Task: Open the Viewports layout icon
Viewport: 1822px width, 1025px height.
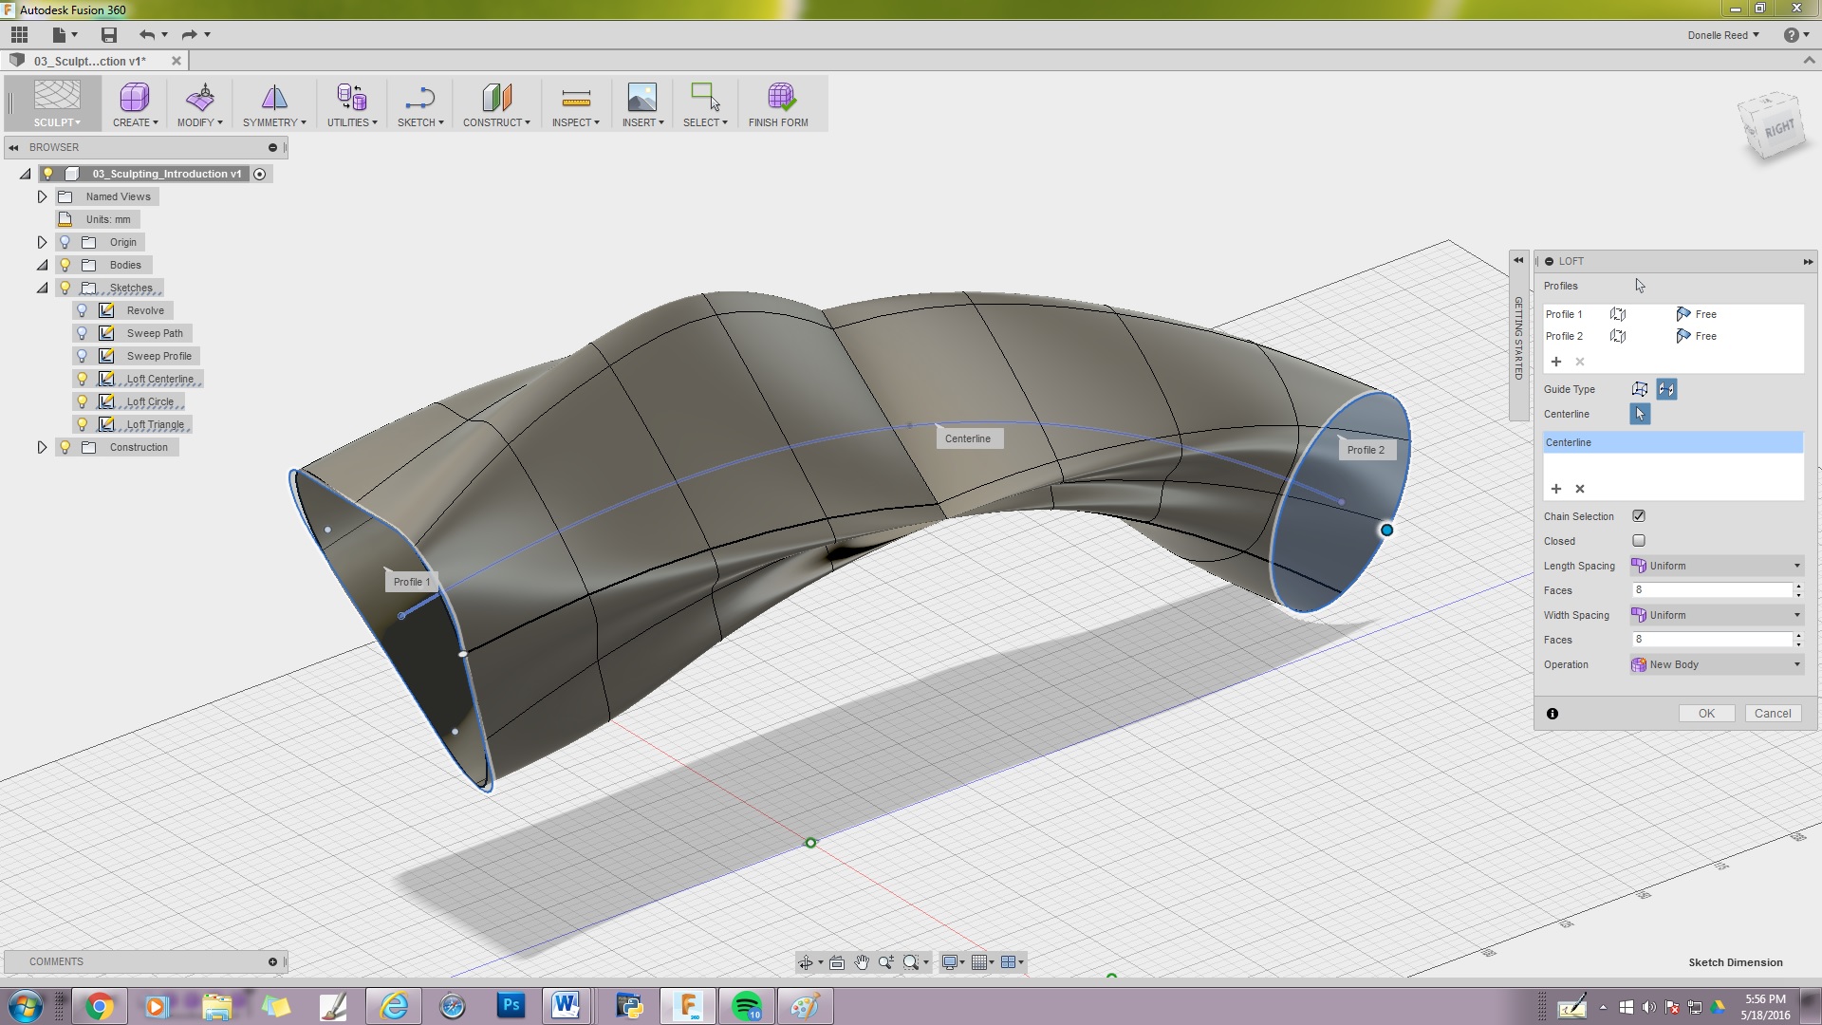Action: point(1009,962)
